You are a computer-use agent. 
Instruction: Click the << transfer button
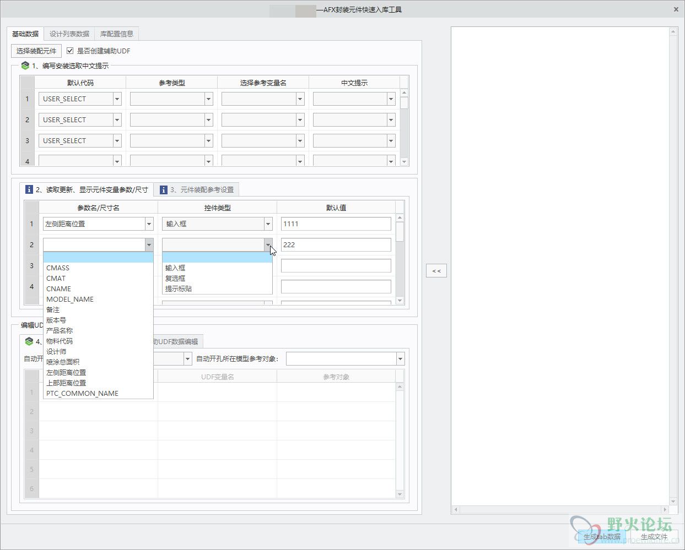(x=436, y=271)
